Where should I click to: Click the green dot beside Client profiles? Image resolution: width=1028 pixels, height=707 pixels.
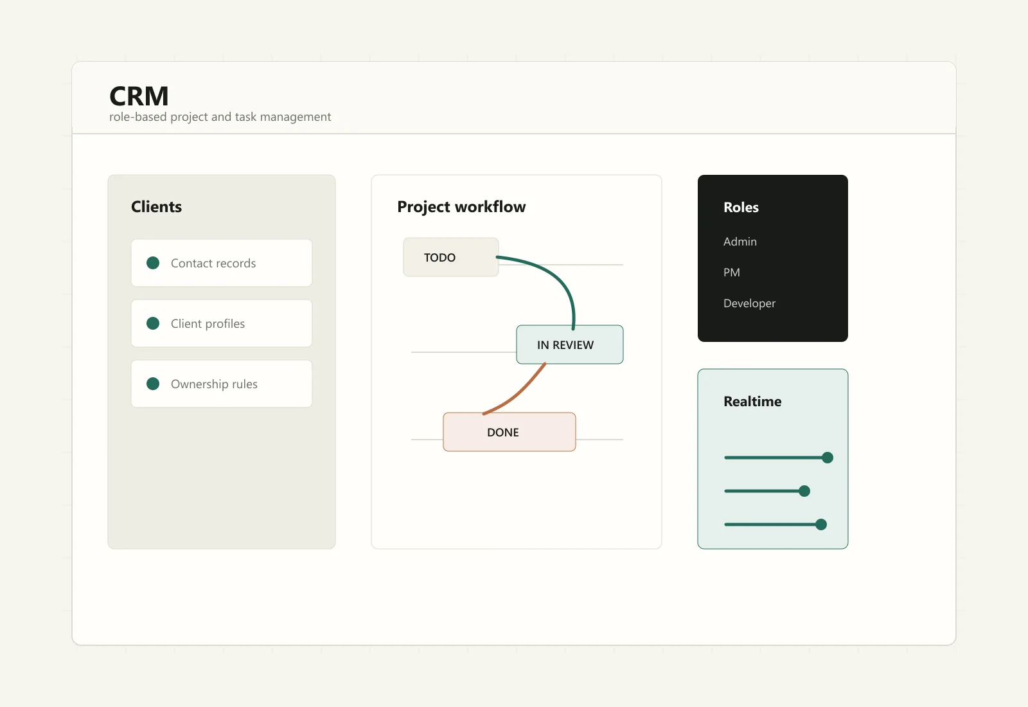pyautogui.click(x=153, y=323)
